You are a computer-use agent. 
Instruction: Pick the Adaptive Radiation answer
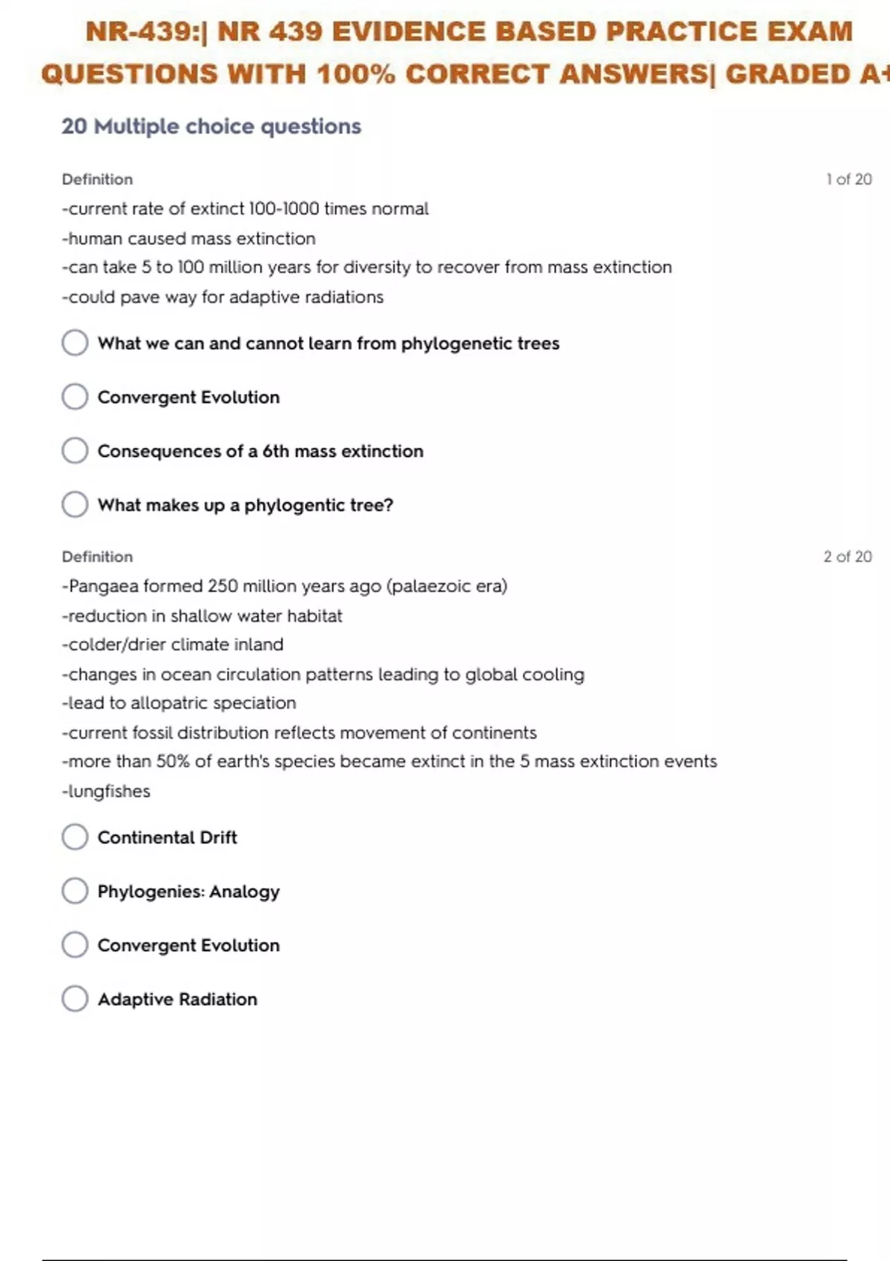(x=75, y=998)
